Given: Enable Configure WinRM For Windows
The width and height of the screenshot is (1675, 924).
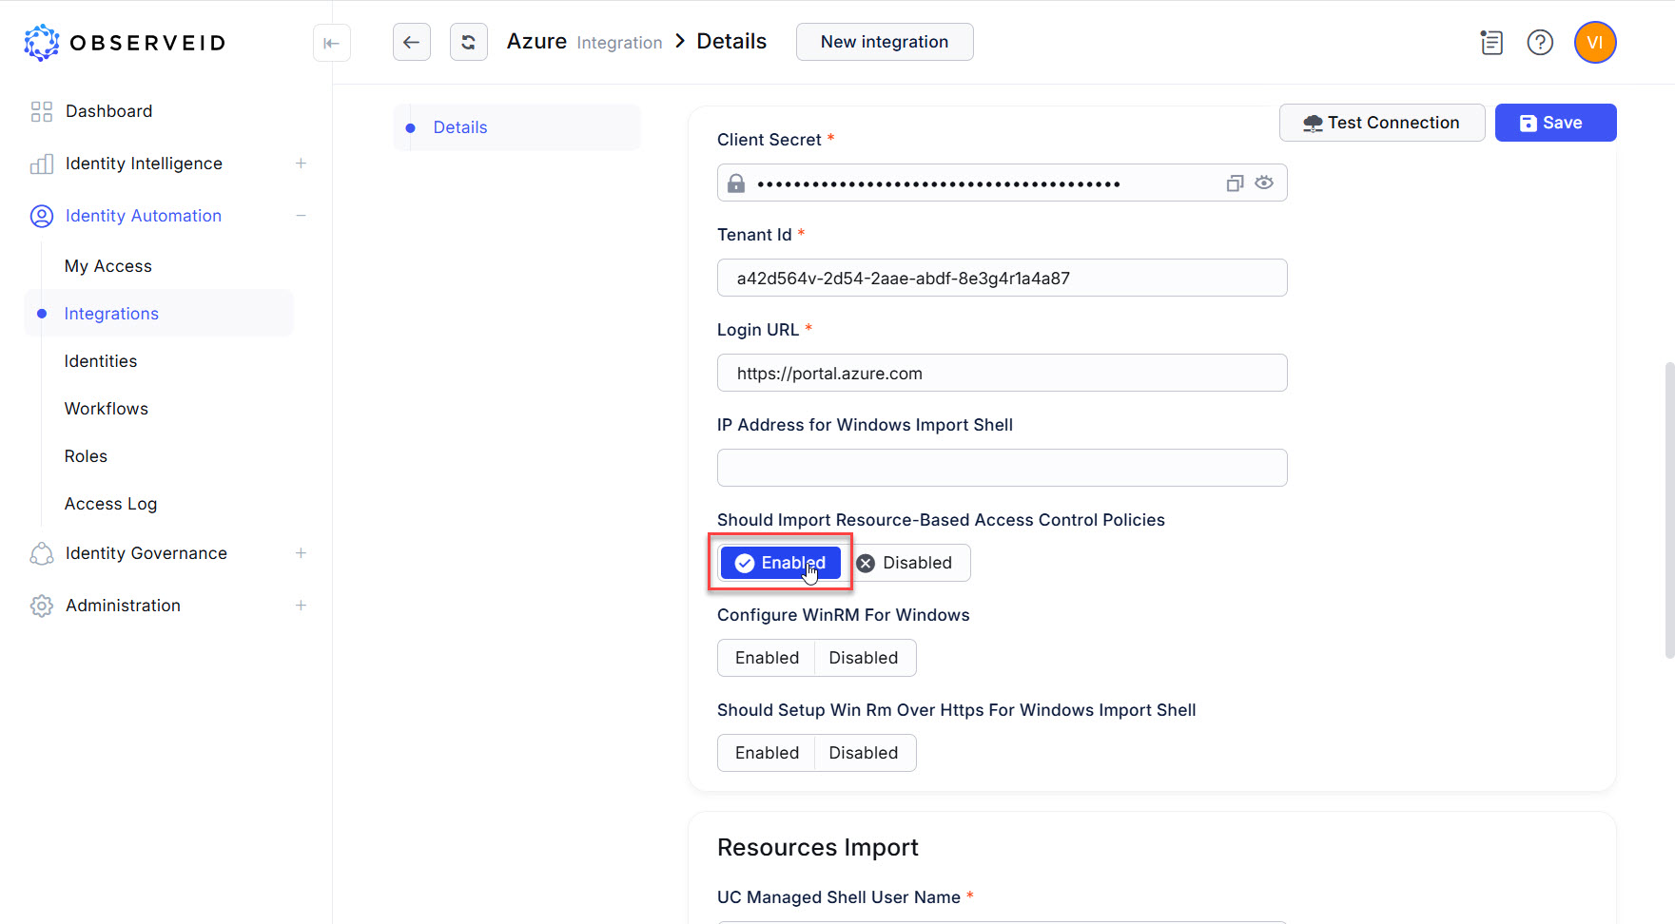Looking at the screenshot, I should click(x=767, y=658).
